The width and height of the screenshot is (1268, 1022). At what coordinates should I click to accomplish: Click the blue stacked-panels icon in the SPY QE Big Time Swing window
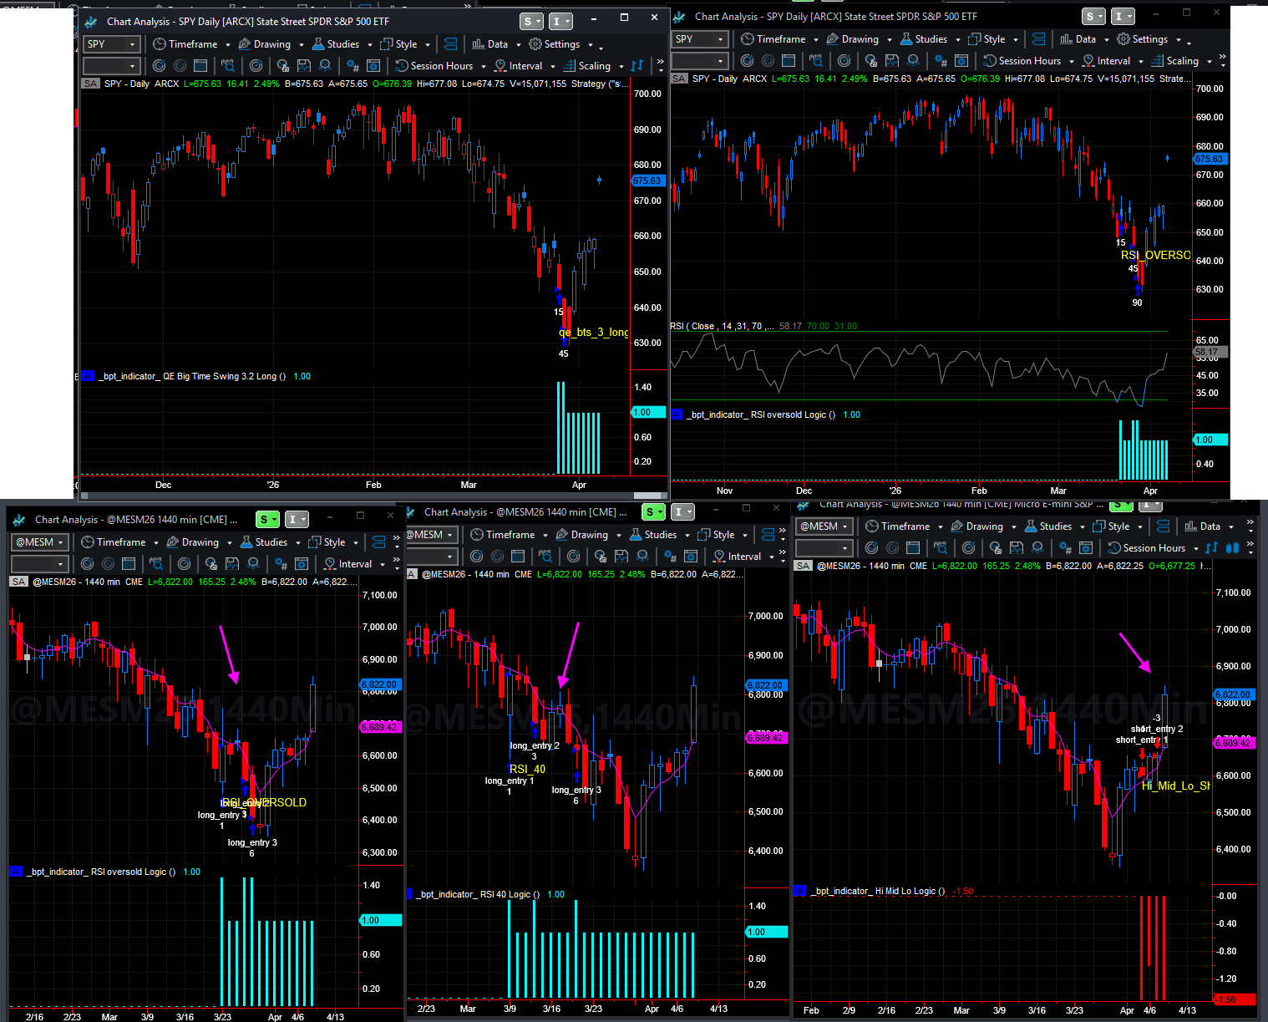click(451, 44)
